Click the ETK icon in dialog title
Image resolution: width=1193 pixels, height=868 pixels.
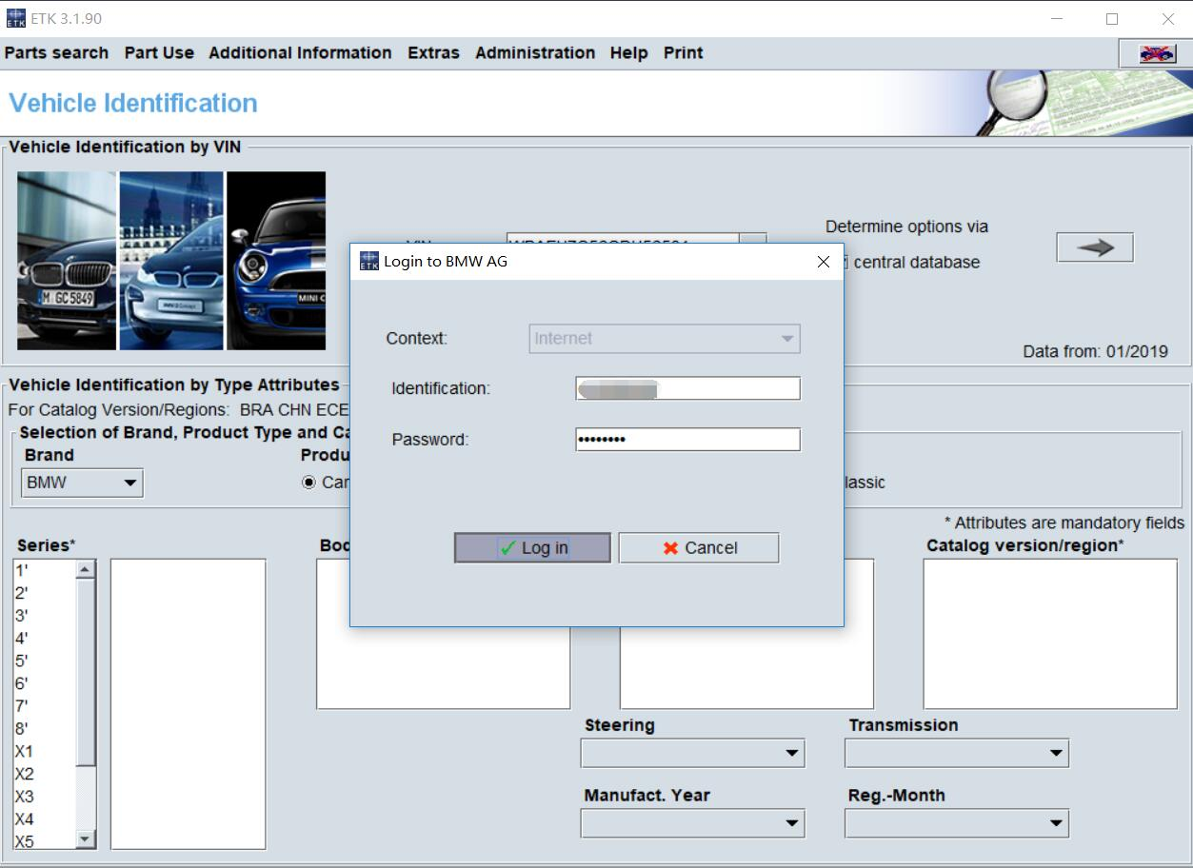(x=368, y=262)
